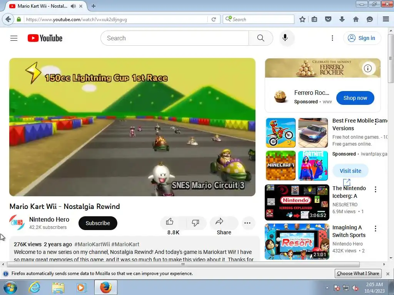Open the Nintendo Iceberg Explained thumbnail
Image resolution: width=394 pixels, height=295 pixels.
(297, 202)
